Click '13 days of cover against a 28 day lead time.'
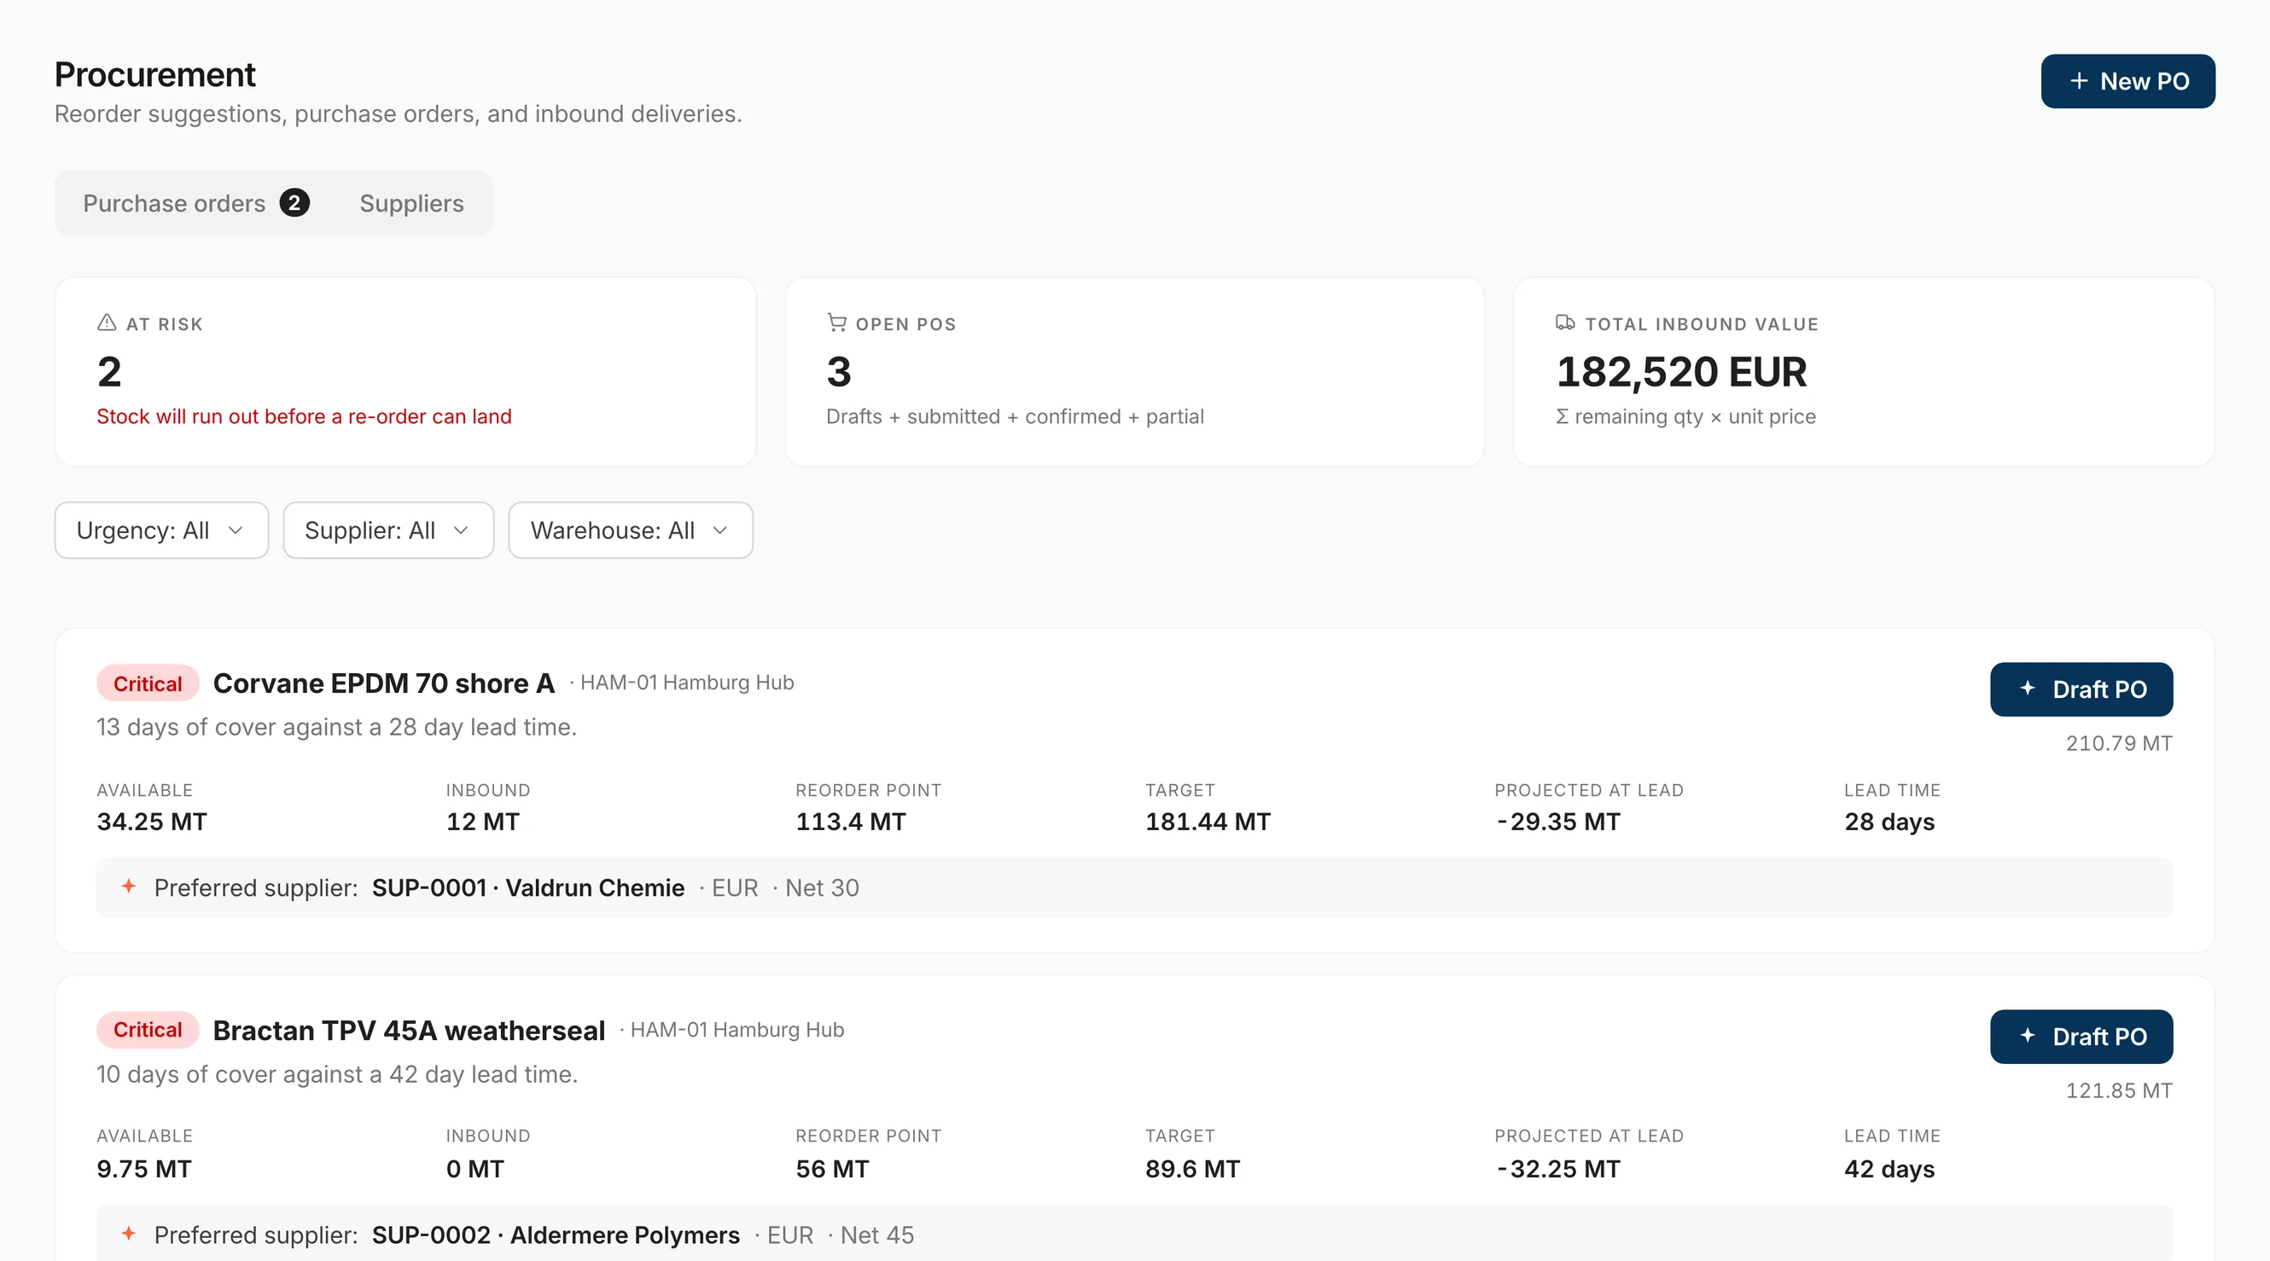 [x=336, y=727]
